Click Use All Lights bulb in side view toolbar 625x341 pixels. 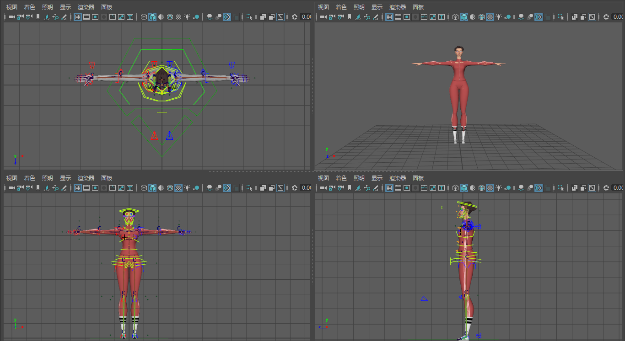499,188
